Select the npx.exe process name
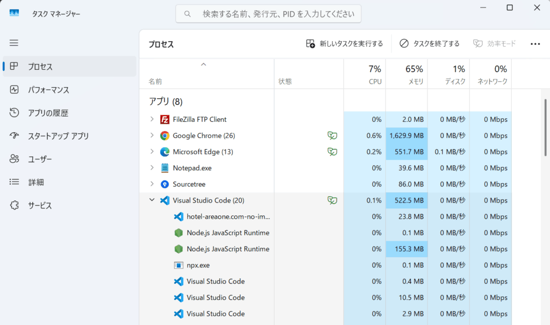This screenshot has width=550, height=325. (x=198, y=265)
